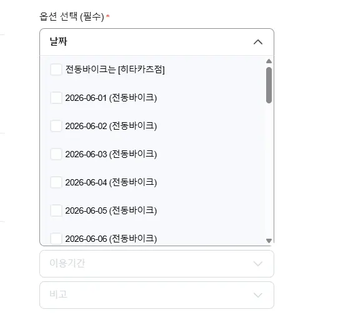Viewport: 343px width, 317px height.
Task: Choose the 2026-06-05 (전동바이크) option text
Action: (111, 210)
